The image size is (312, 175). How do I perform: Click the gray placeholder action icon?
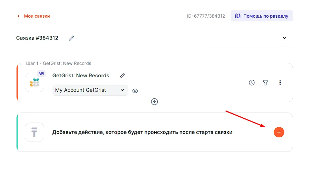pos(35,132)
